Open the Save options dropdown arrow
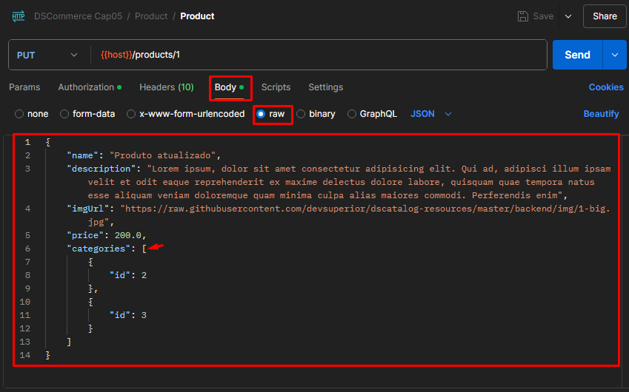The width and height of the screenshot is (629, 392). (568, 16)
